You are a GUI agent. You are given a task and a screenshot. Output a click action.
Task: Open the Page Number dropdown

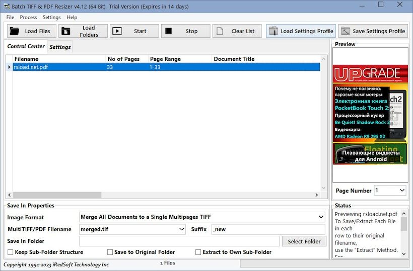pos(402,191)
